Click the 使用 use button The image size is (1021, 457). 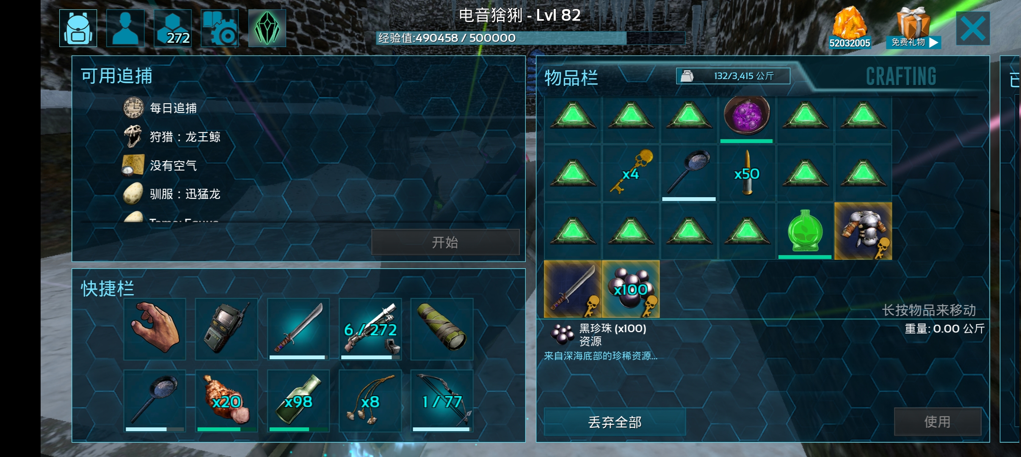938,421
